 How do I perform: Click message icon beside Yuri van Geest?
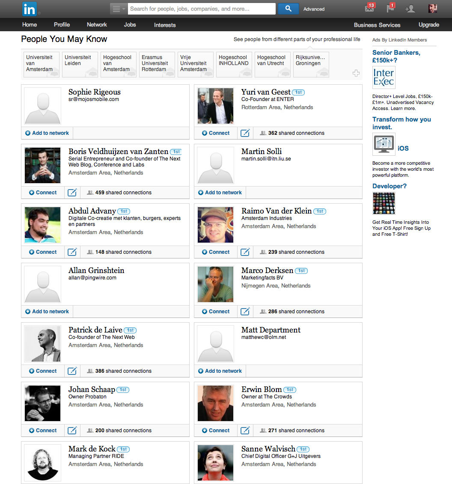click(x=245, y=133)
